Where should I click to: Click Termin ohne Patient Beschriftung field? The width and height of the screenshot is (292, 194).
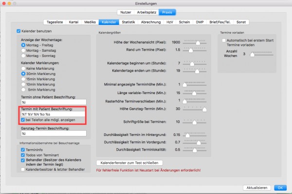coord(54,102)
